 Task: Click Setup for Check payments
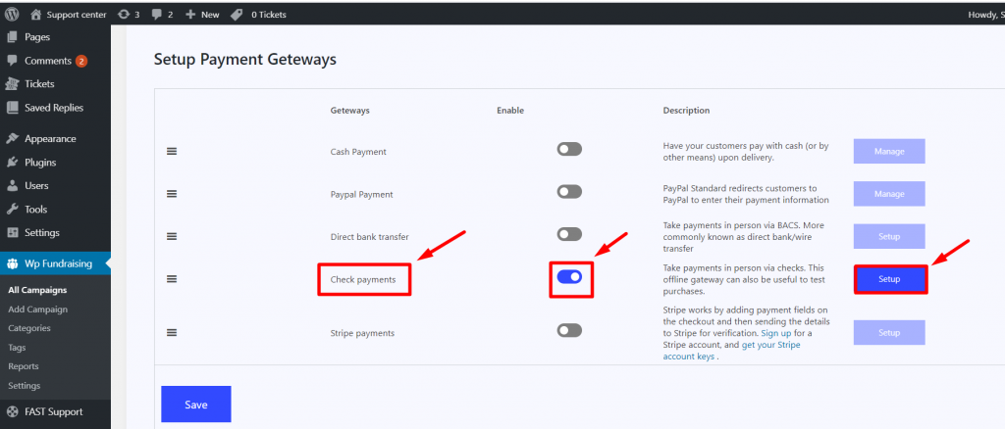[x=889, y=279]
